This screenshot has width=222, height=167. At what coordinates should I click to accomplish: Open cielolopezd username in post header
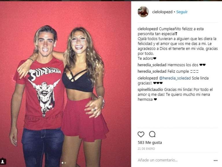click(162, 12)
